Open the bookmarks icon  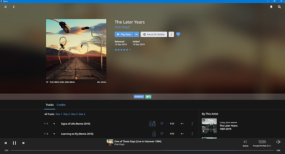271,7
